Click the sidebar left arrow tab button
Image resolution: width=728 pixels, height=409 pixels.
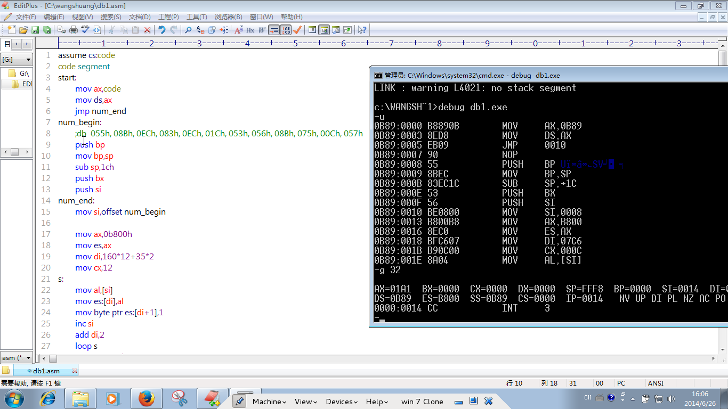click(x=17, y=44)
